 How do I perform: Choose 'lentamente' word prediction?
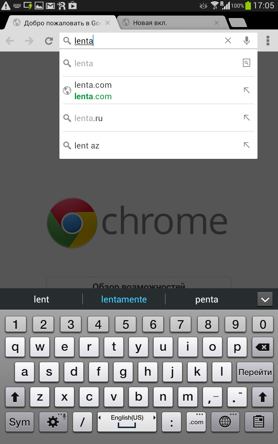coord(124,299)
